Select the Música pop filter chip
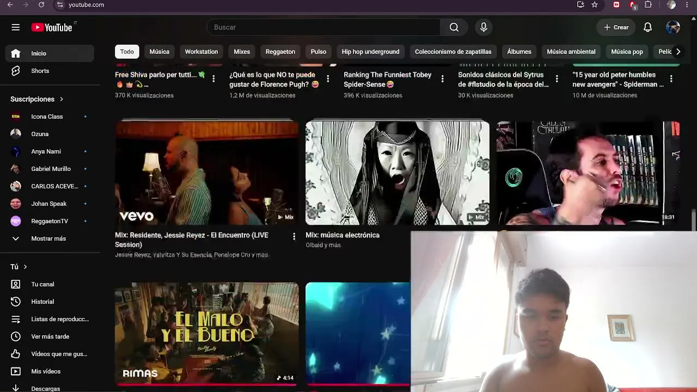Viewport: 697px width, 392px height. (x=627, y=52)
